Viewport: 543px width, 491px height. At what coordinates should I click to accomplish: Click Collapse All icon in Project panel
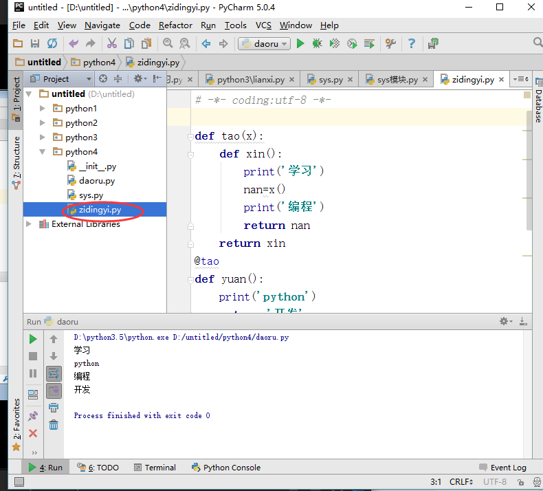(118, 78)
